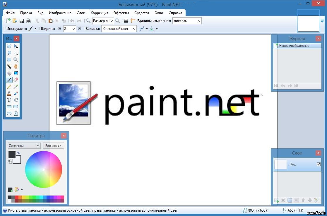Click the Paste clipboard icon
Screen dimensions: 327x216
pos(50,21)
